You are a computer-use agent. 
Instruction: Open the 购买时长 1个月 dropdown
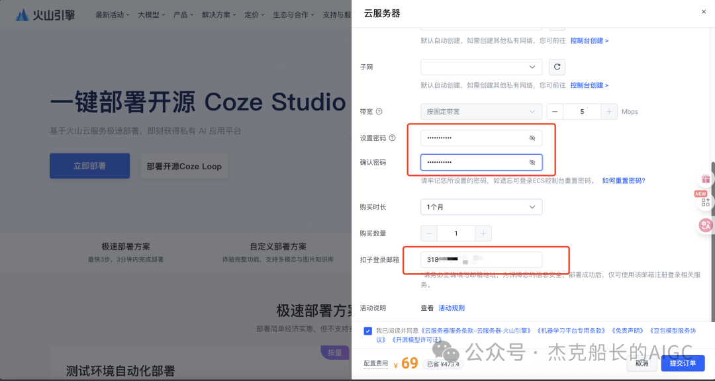point(481,207)
